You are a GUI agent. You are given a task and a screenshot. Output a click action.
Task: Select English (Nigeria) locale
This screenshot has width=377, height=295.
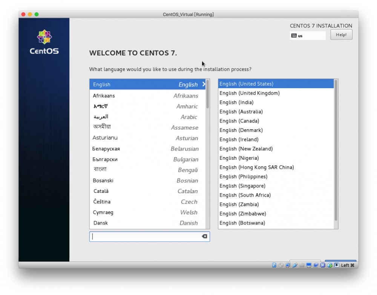pos(276,158)
